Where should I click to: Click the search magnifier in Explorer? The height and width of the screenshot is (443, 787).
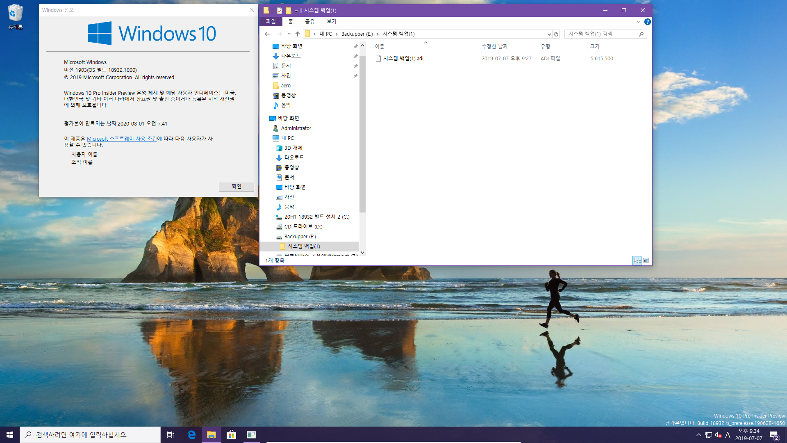(641, 34)
